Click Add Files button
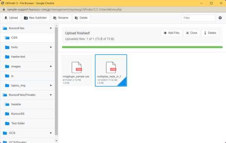This screenshot has height=143, width=226. [x=172, y=33]
